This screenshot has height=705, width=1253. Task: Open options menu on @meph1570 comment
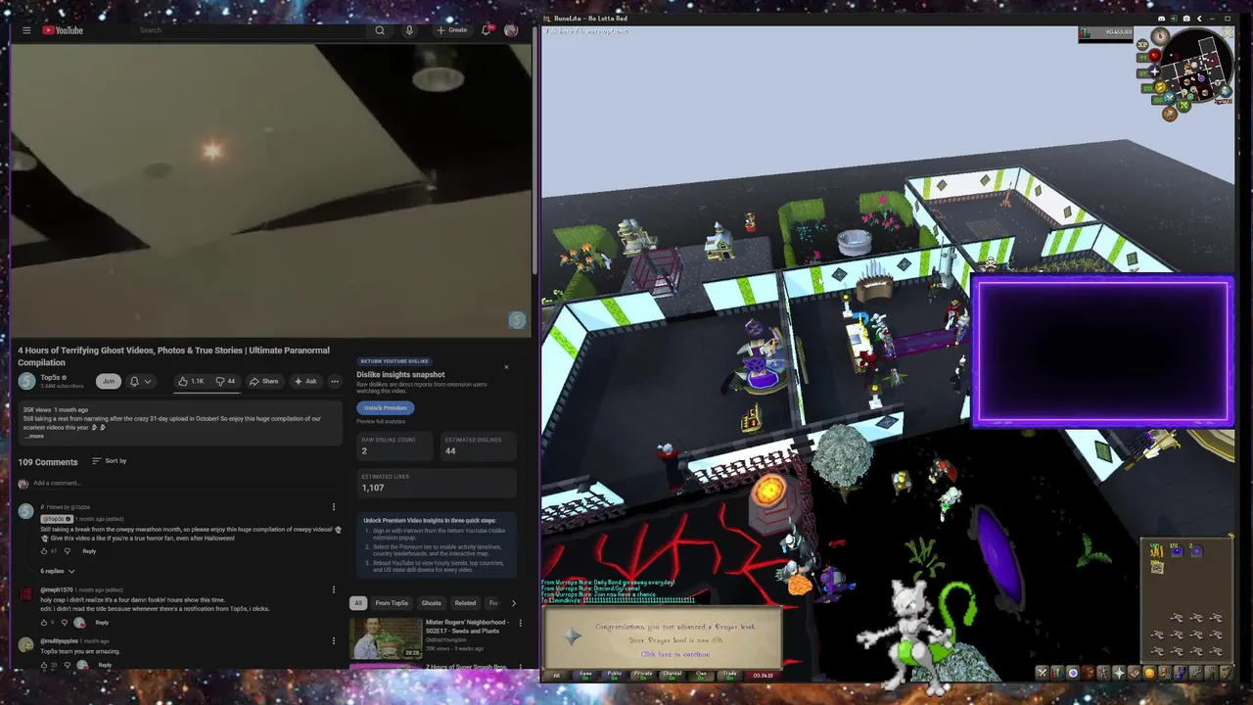pos(333,589)
